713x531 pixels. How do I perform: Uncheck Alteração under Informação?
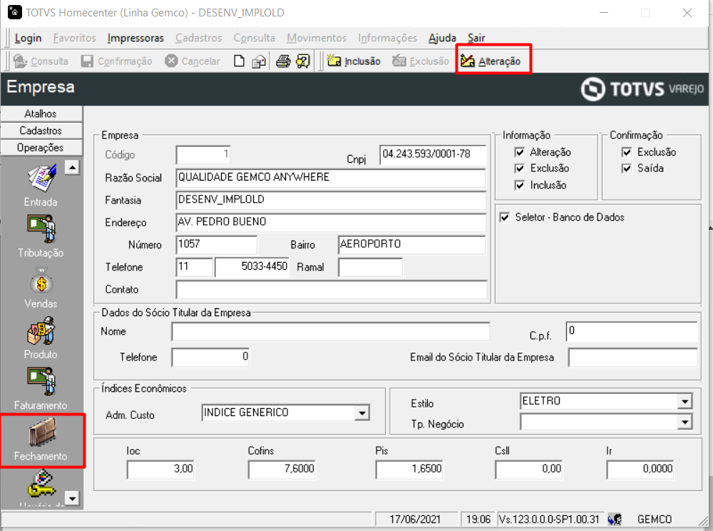(519, 152)
